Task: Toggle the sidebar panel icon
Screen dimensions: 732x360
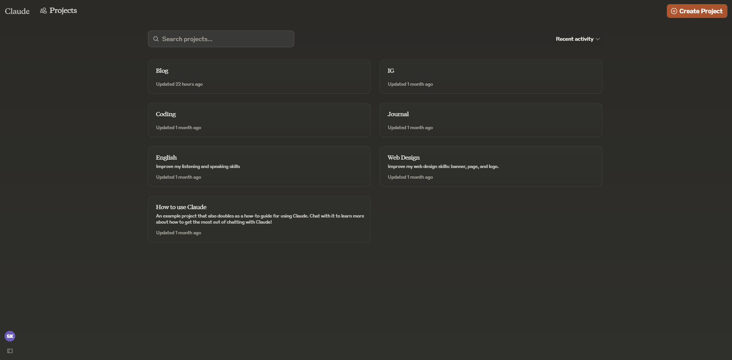Action: coord(10,351)
